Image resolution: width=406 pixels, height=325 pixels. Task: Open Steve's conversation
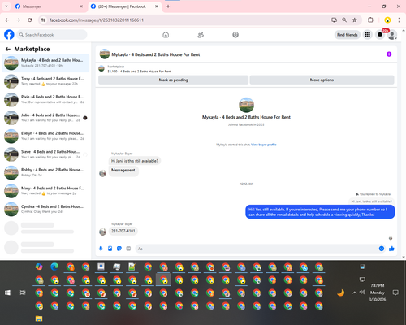(x=45, y=154)
